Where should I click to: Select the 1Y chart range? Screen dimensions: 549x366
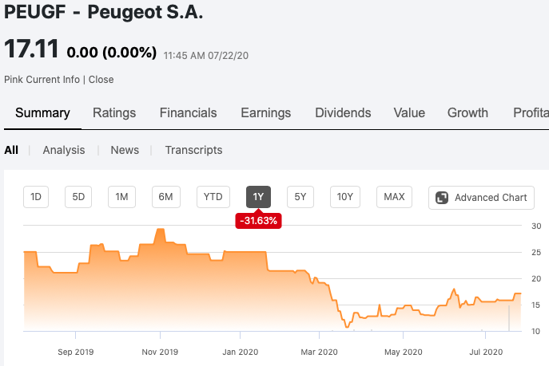[x=258, y=197]
